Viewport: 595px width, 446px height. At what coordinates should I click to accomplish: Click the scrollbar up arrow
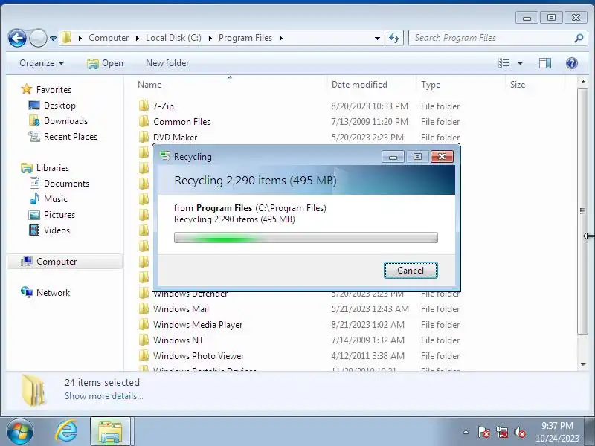(583, 82)
